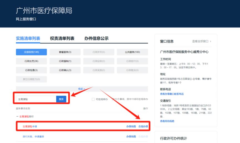This screenshot has height=143, width=240.
Task: Open 办事指南 for 生育津贴申请
Action: tap(131, 127)
